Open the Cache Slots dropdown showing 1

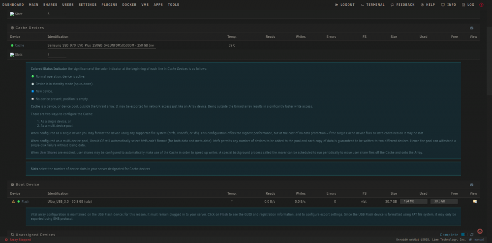[57, 55]
